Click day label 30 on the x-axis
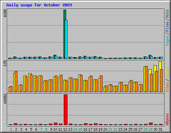 tap(155, 129)
